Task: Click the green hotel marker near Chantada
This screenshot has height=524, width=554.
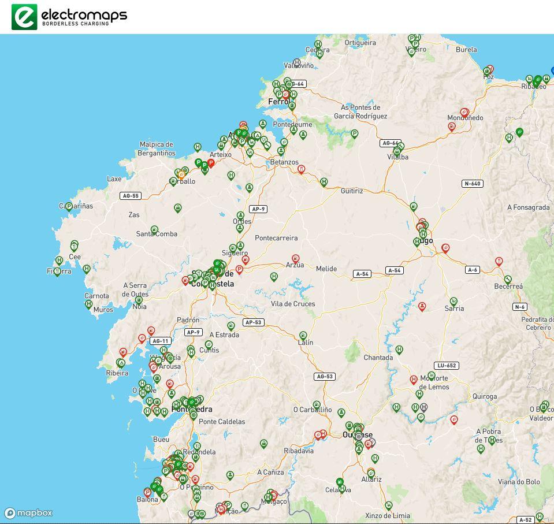Action: 399,350
